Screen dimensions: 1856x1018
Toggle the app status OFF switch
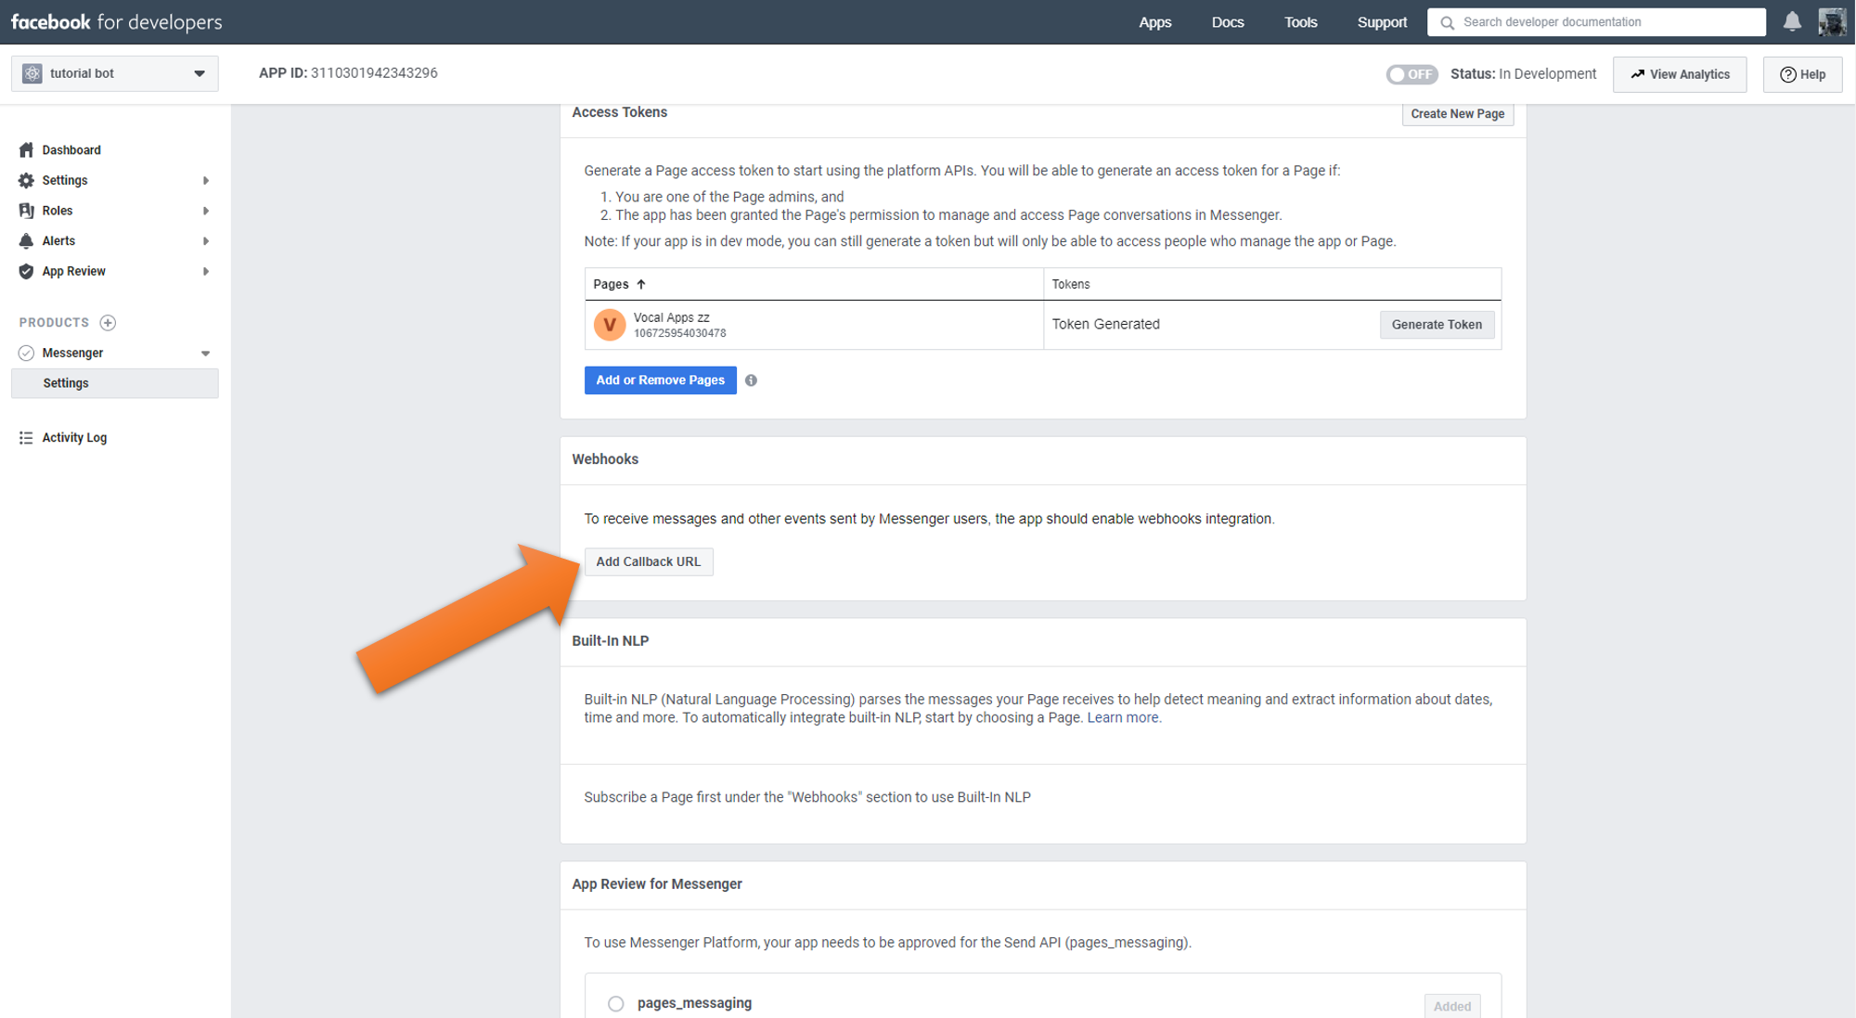(x=1411, y=74)
